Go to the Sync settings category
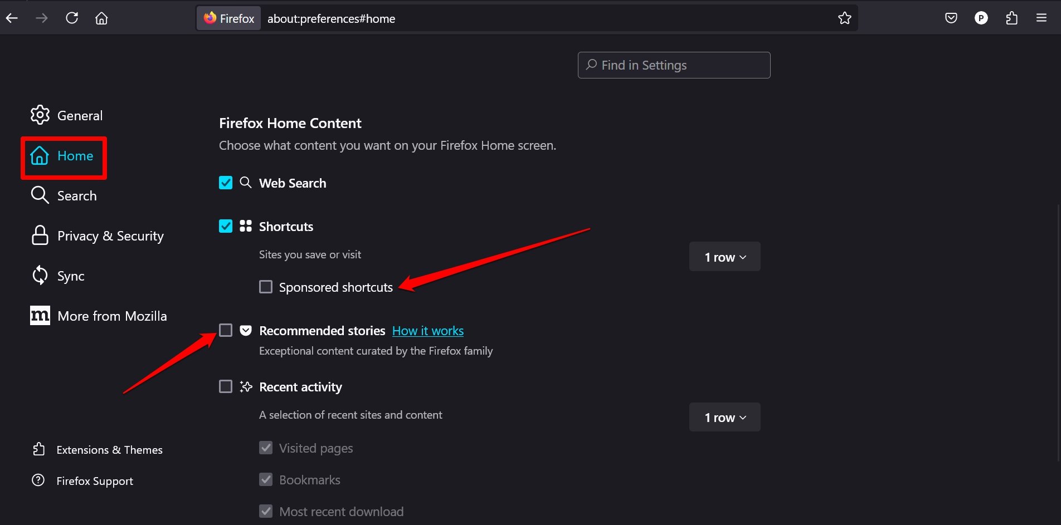Screen dimensions: 1061x525 pos(71,276)
